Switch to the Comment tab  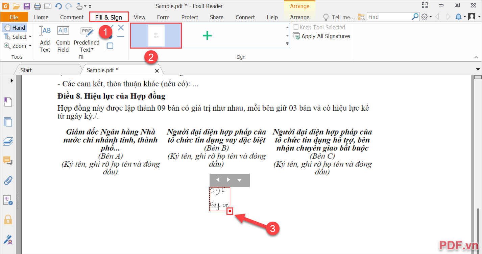pyautogui.click(x=72, y=17)
